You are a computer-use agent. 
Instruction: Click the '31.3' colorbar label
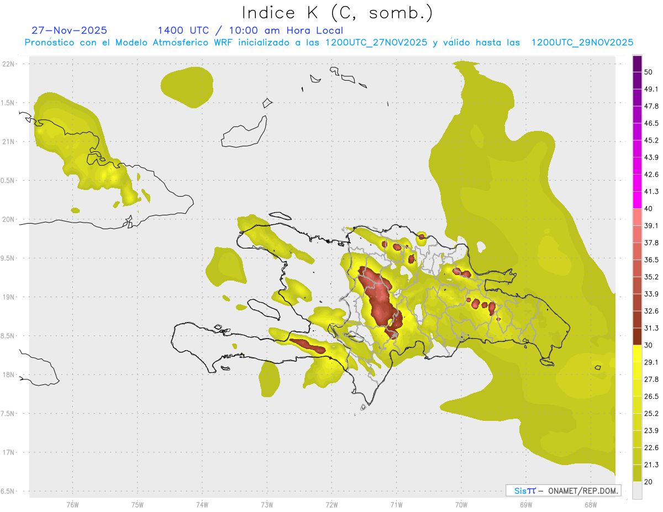[651, 328]
